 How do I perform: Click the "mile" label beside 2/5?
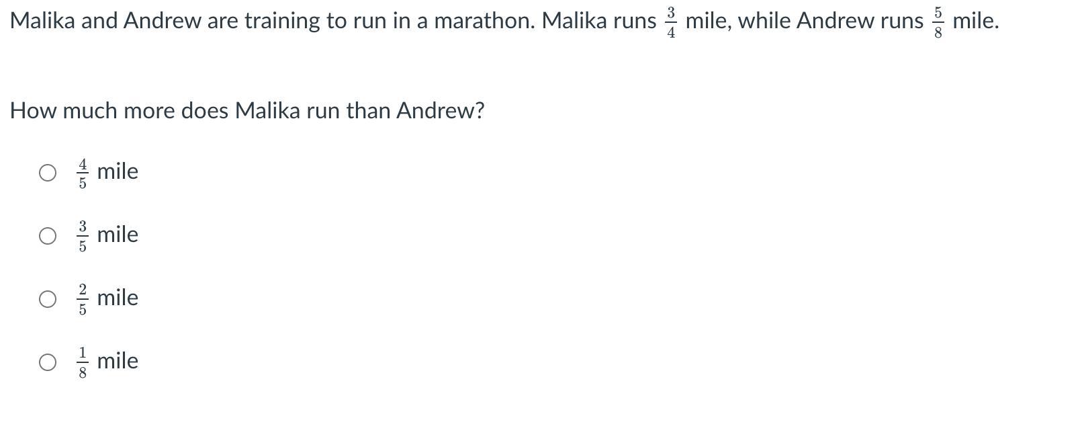coord(118,298)
